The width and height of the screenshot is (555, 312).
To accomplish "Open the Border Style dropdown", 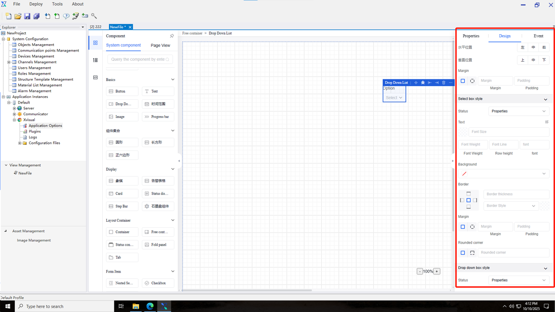I will click(x=511, y=206).
